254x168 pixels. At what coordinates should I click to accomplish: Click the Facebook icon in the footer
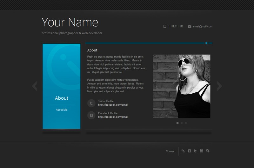tap(189, 151)
